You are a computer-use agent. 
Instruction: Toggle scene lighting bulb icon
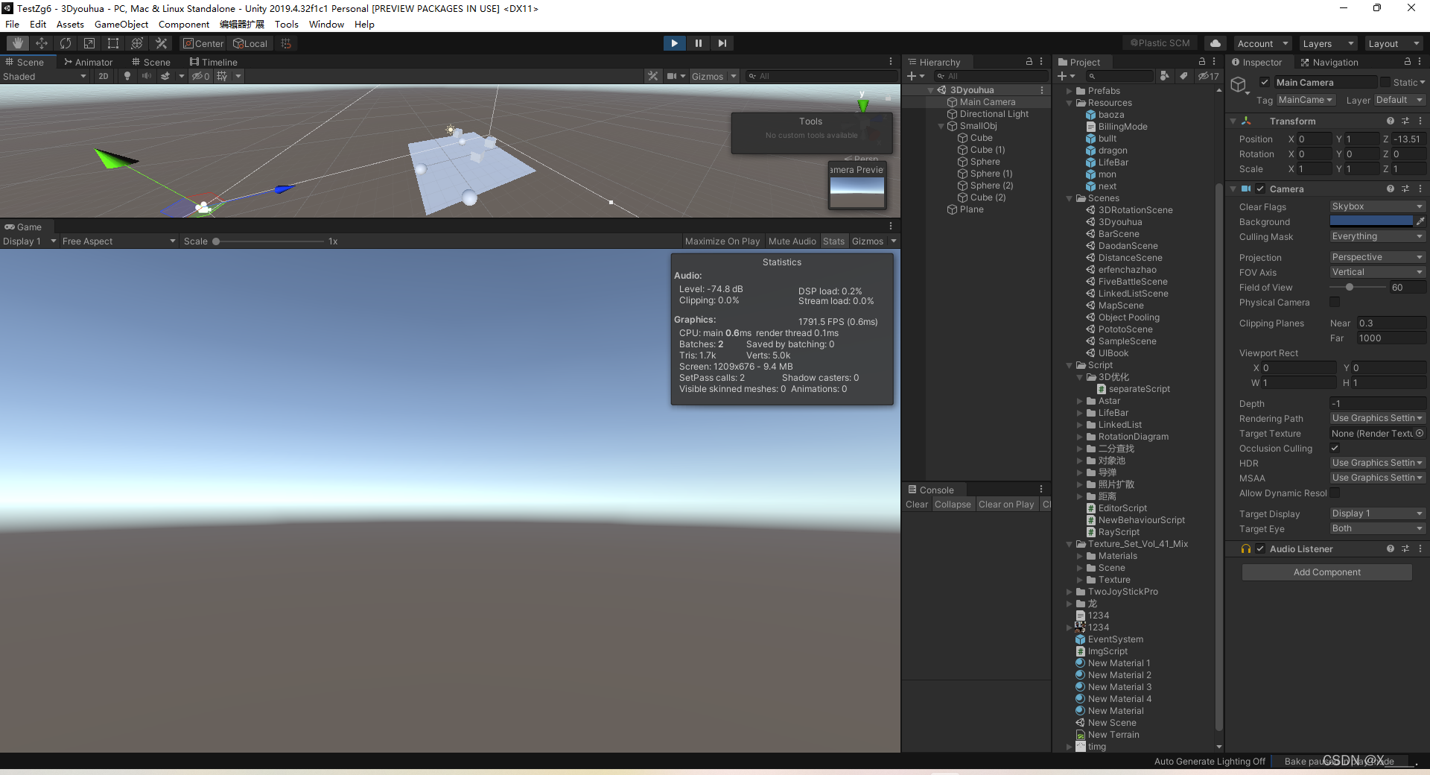pos(127,76)
